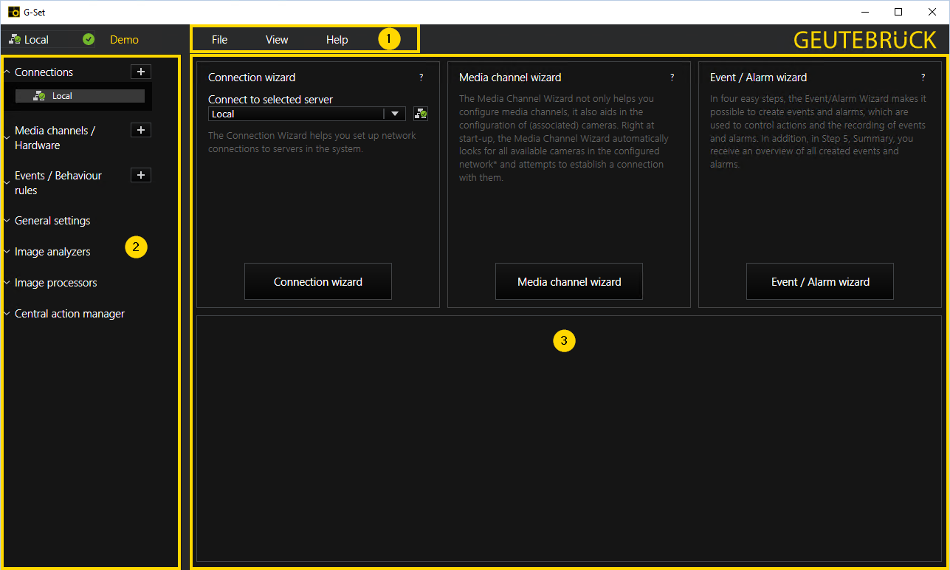Click the G-Set app icon in the title bar
This screenshot has width=950, height=570.
click(x=13, y=12)
